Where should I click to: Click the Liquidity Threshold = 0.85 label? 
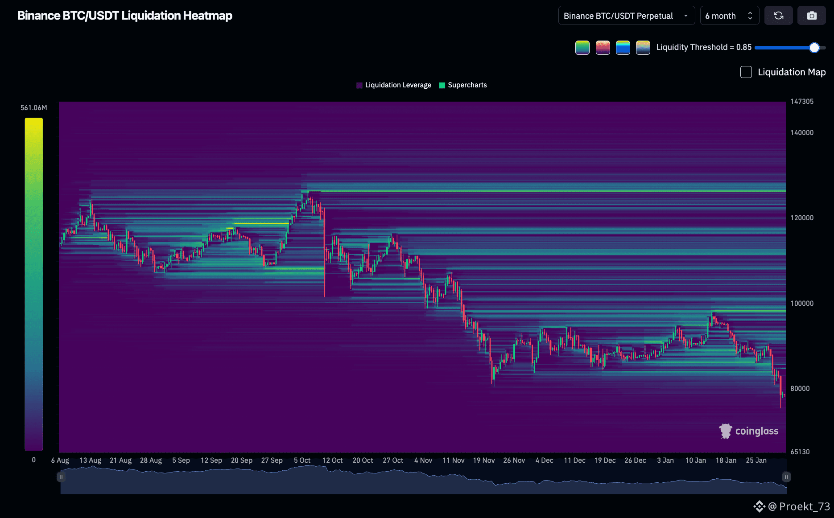tap(704, 47)
